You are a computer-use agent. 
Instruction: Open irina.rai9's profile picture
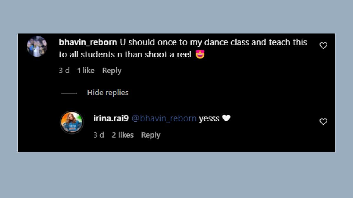pyautogui.click(x=72, y=122)
